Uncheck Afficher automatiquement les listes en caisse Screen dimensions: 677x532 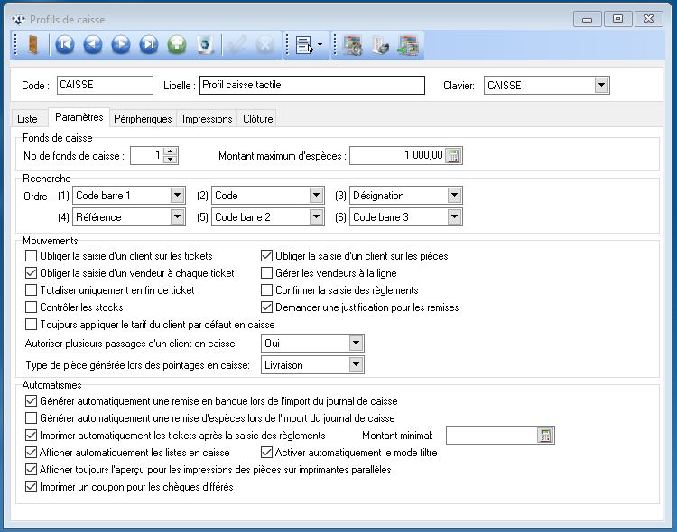click(x=31, y=453)
